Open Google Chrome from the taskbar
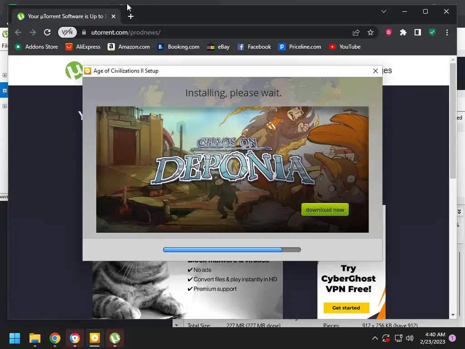This screenshot has width=465, height=349. tap(55, 338)
